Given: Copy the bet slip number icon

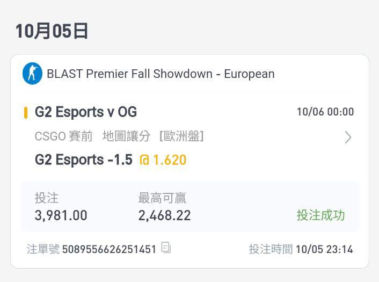Looking at the screenshot, I should [x=166, y=248].
